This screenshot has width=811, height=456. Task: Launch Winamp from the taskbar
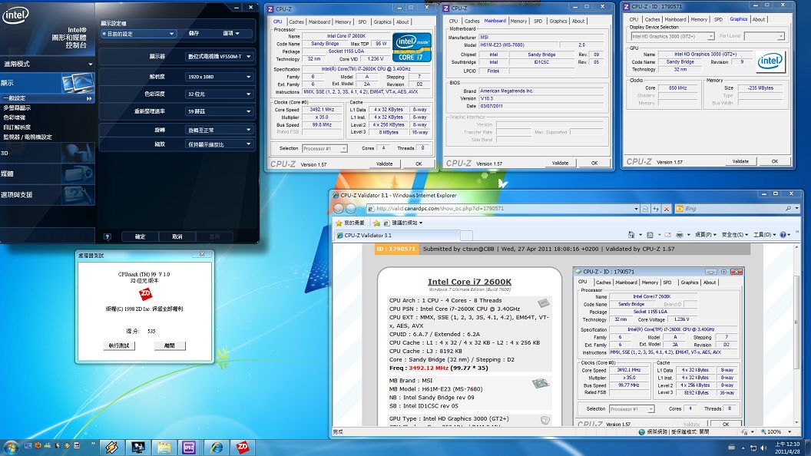[x=111, y=448]
